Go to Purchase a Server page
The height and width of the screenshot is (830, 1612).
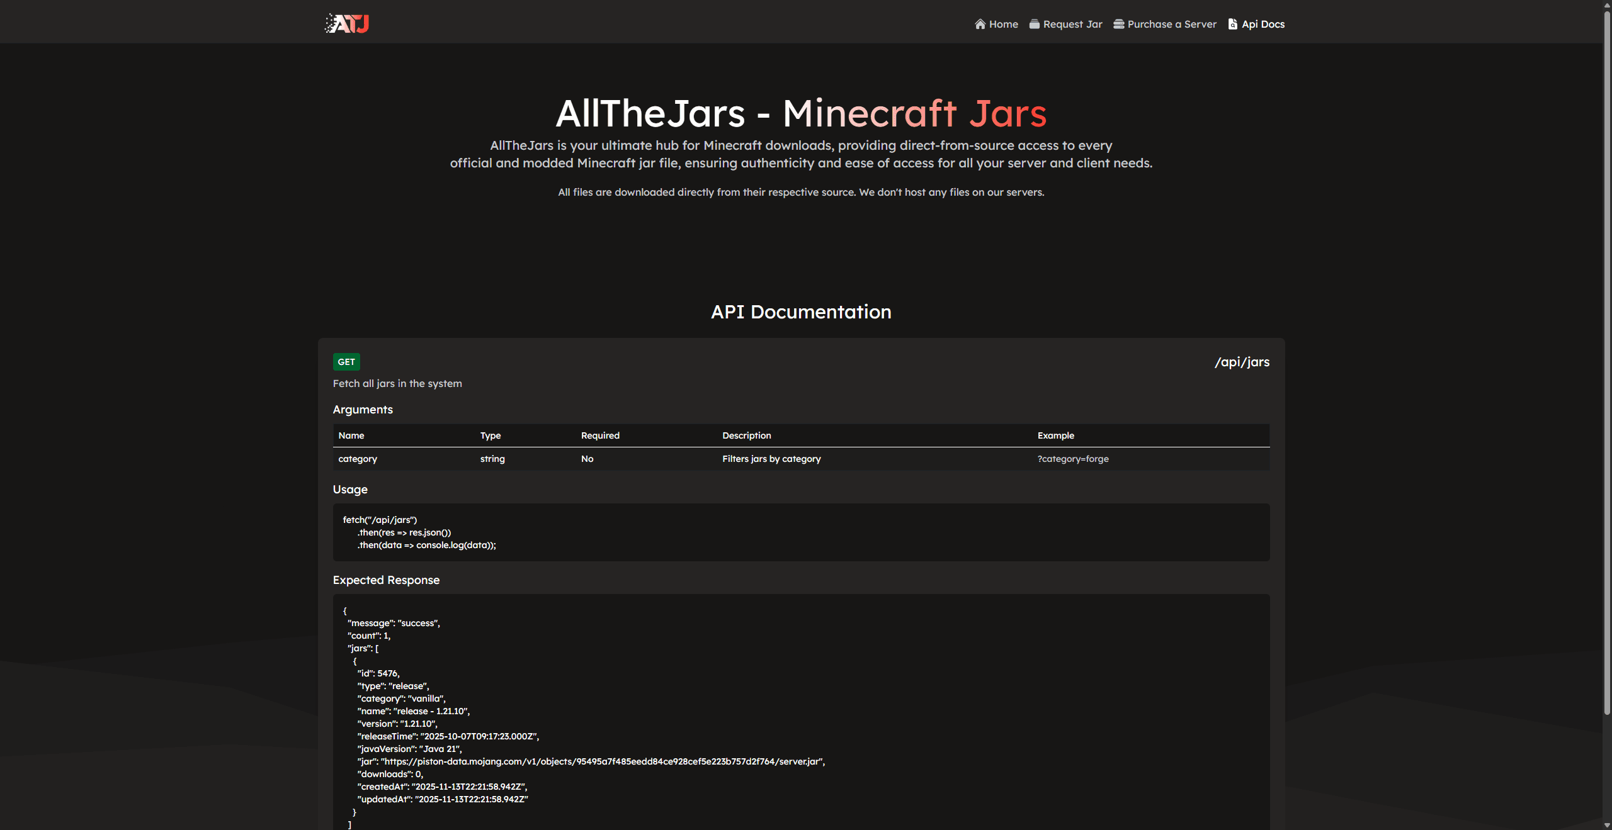click(x=1165, y=24)
